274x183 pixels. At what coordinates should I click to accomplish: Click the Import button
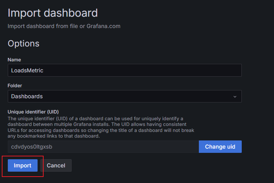(x=23, y=165)
